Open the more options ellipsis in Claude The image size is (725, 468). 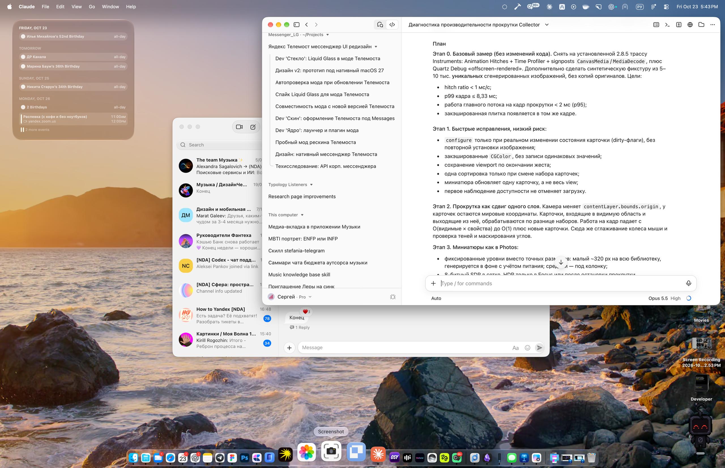(713, 25)
